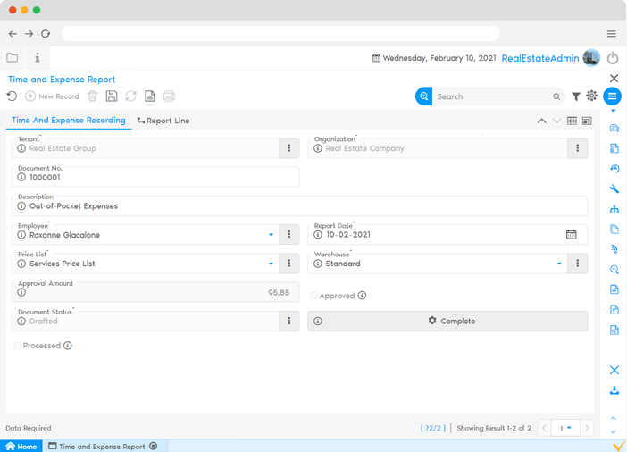The image size is (627, 452).
Task: Click the Print record icon
Action: (169, 96)
